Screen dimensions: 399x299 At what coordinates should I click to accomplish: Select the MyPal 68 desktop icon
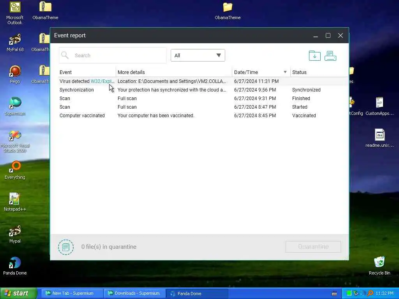click(x=15, y=42)
